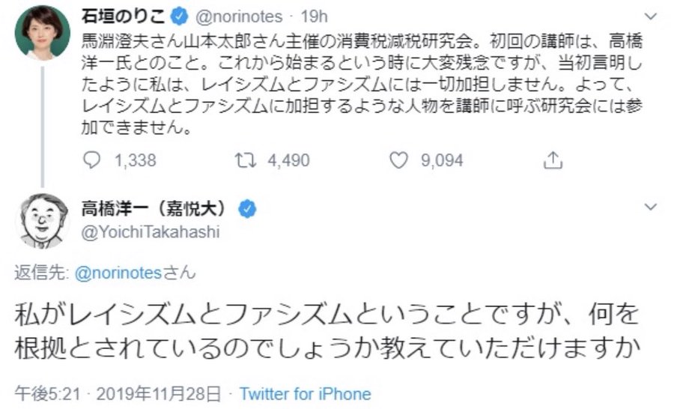The height and width of the screenshot is (409, 674).
Task: Open the share icon on first tweet
Action: 553,160
